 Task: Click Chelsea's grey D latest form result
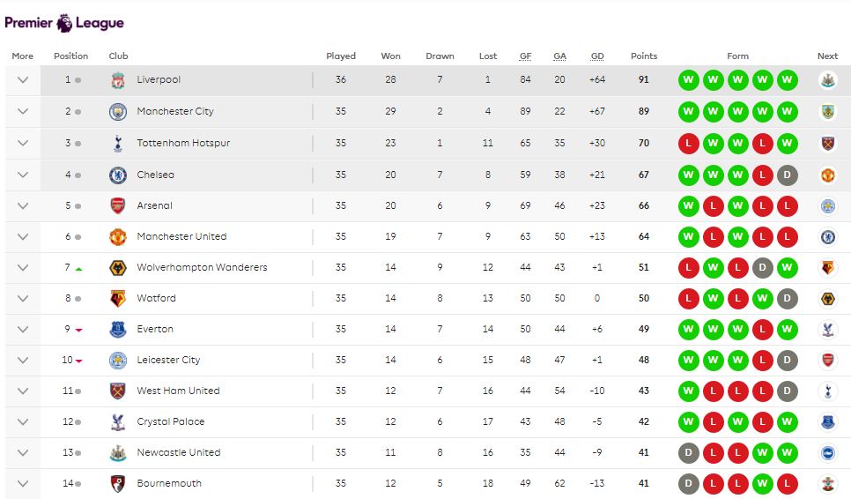(x=787, y=175)
